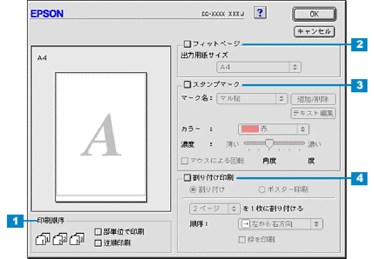The height and width of the screenshot is (259, 374).
Task: Click the second print order page stack icon
Action: 59,239
